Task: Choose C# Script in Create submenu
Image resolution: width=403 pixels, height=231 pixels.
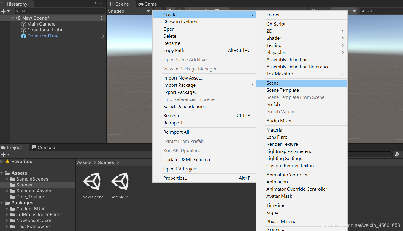Action: (302, 24)
